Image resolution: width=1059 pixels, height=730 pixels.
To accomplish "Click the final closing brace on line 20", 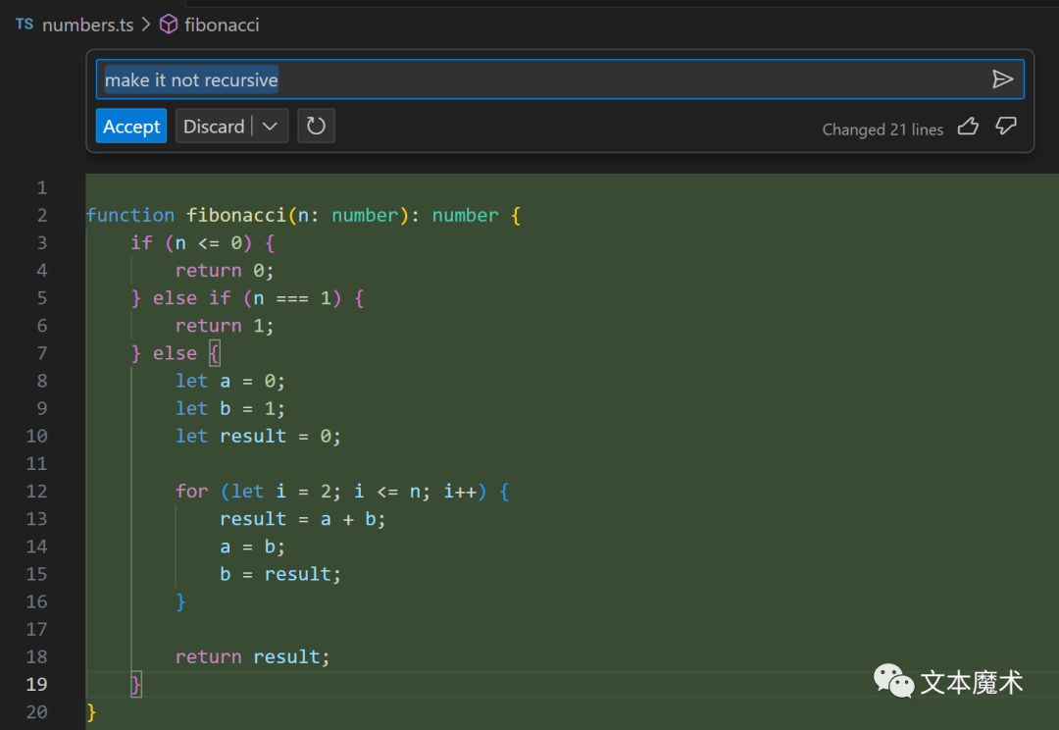I will pos(91,711).
